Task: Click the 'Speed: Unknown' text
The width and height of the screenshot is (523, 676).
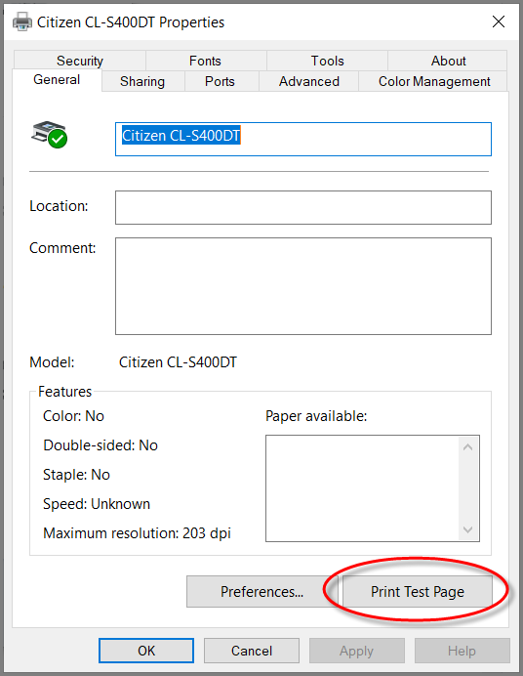Action: (97, 504)
